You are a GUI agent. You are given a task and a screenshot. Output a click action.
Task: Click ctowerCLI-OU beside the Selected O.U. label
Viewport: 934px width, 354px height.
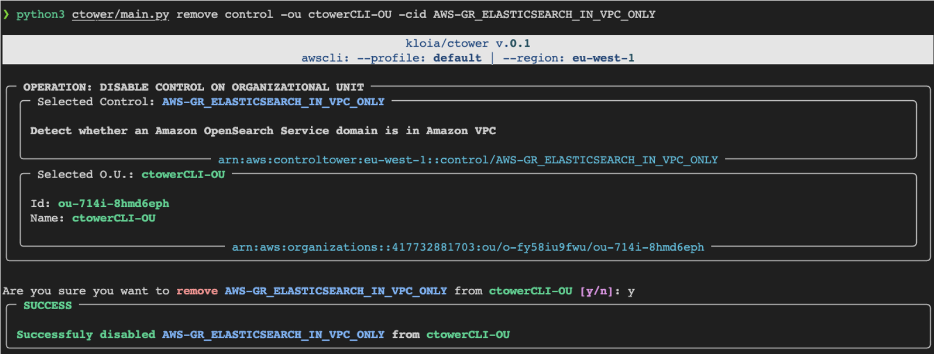pos(183,174)
